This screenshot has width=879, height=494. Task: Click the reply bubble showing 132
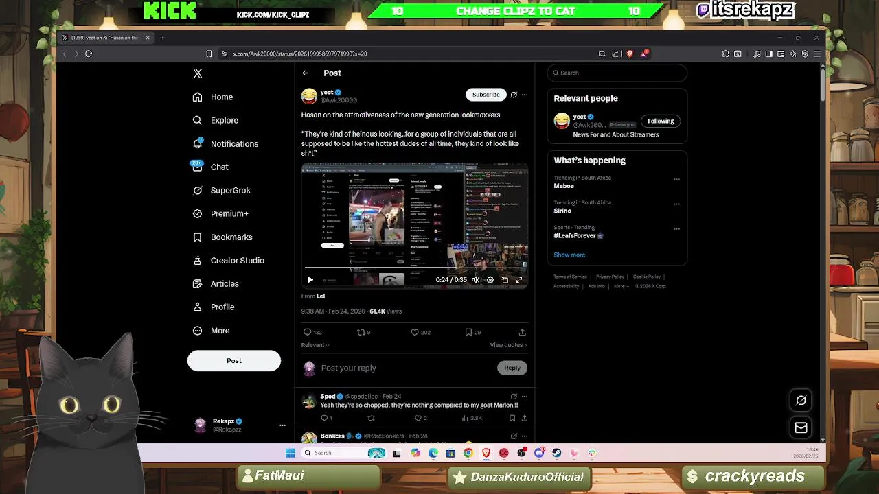(312, 332)
